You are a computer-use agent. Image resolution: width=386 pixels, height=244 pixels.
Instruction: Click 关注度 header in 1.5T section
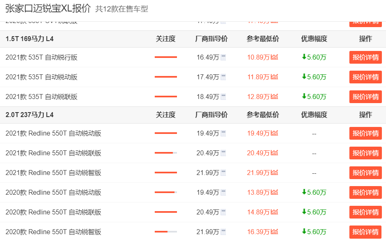pyautogui.click(x=166, y=39)
